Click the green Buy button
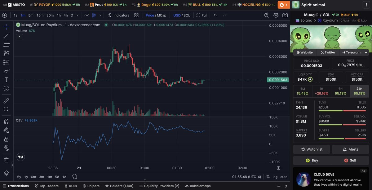Viewport: 372px width, 190px height. (x=312, y=161)
